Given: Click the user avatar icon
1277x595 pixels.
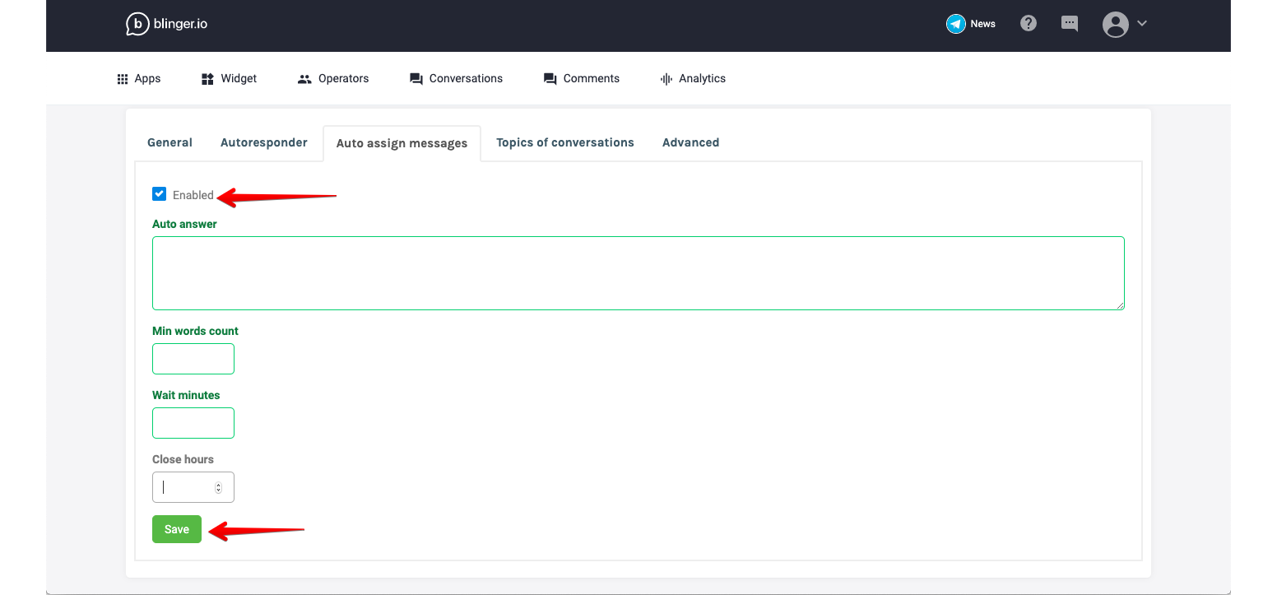Looking at the screenshot, I should (1115, 24).
